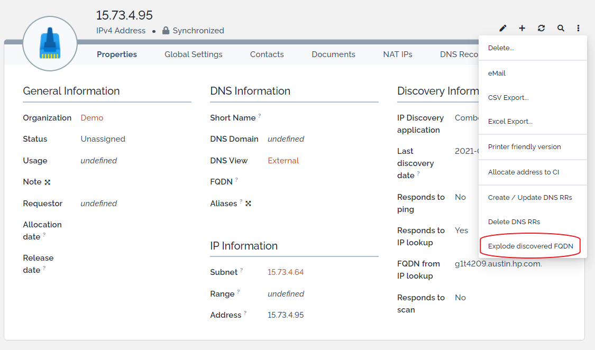The height and width of the screenshot is (350, 595).
Task: Click Explode discovered FQDN menu item
Action: tap(530, 246)
